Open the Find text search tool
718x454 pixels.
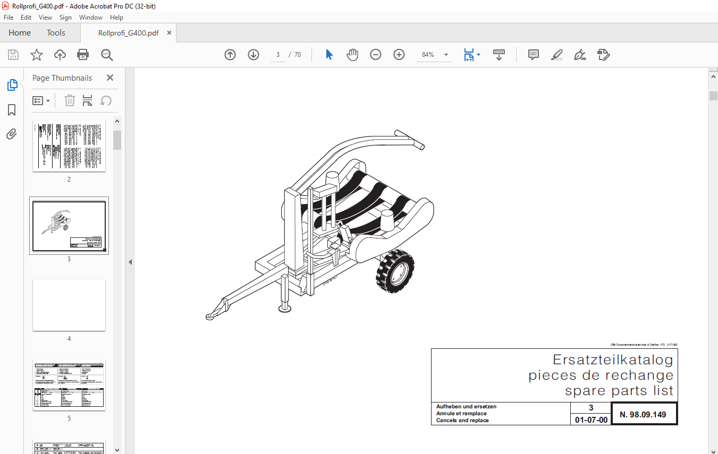107,55
